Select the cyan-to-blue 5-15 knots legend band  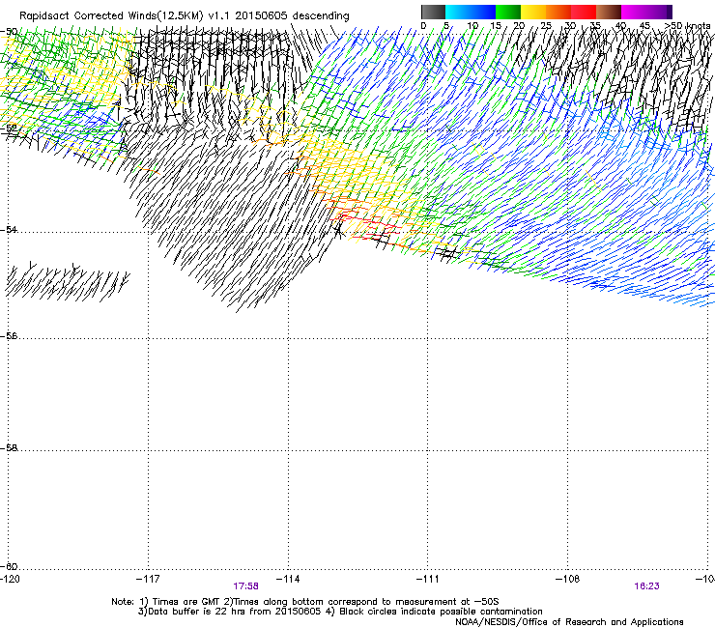tap(471, 12)
